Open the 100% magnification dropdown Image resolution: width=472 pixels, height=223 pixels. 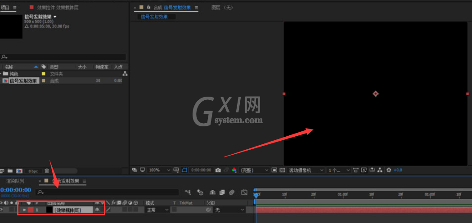(159, 170)
